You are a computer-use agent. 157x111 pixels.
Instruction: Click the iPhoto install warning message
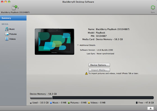(x=114, y=73)
